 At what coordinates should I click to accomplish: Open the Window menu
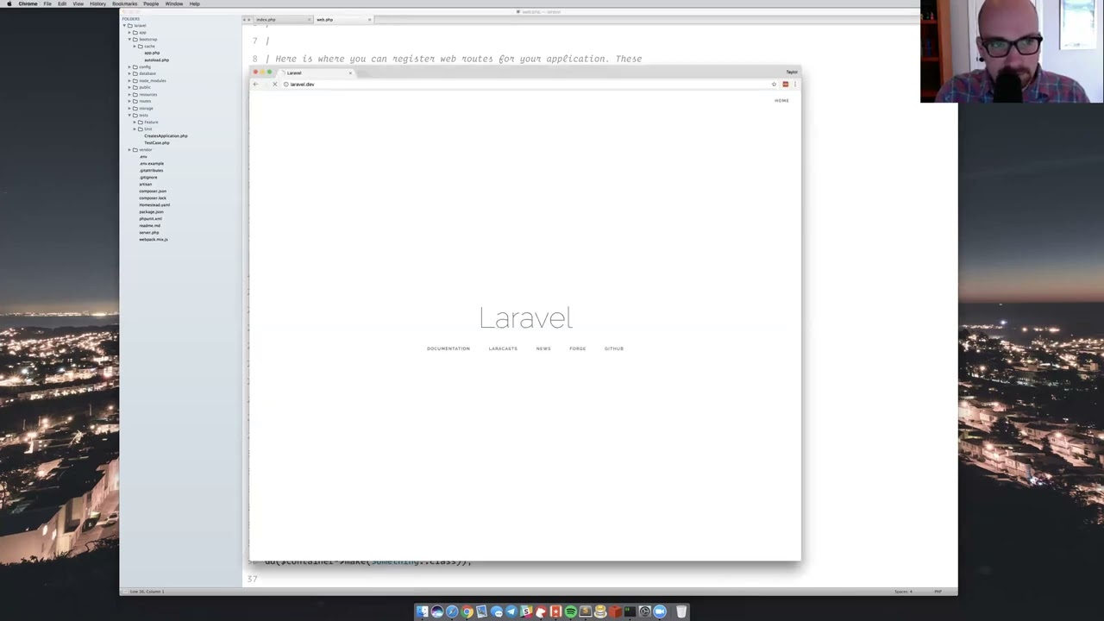pyautogui.click(x=173, y=3)
